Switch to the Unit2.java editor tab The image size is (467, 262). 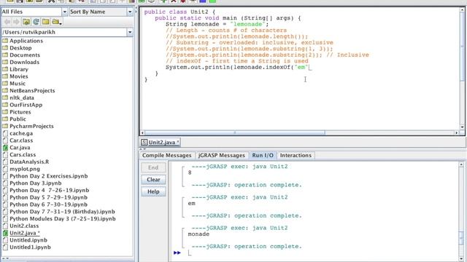(x=161, y=143)
